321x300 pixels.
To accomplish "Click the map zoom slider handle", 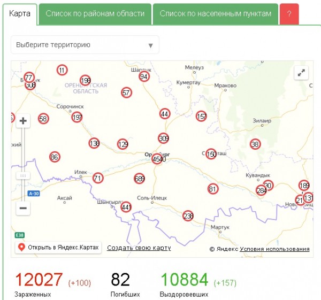I will pos(23,175).
